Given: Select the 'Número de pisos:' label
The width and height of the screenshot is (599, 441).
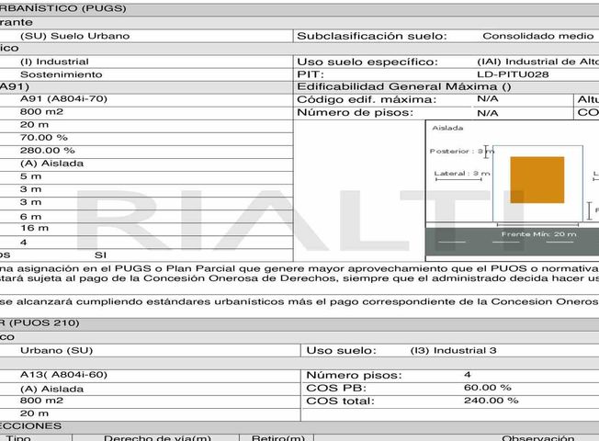Looking at the screenshot, I should pos(356,113).
